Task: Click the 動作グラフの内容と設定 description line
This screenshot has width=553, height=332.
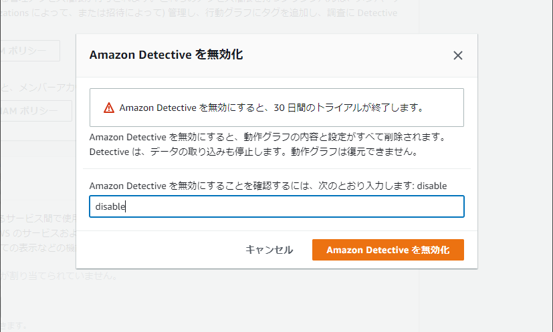Action: (268, 137)
